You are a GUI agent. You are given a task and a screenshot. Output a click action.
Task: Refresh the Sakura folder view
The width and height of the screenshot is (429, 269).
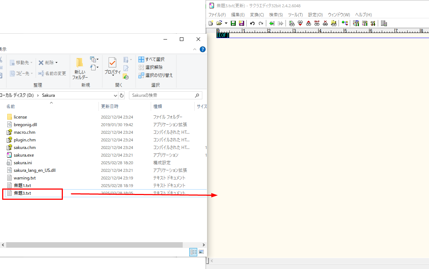click(122, 95)
